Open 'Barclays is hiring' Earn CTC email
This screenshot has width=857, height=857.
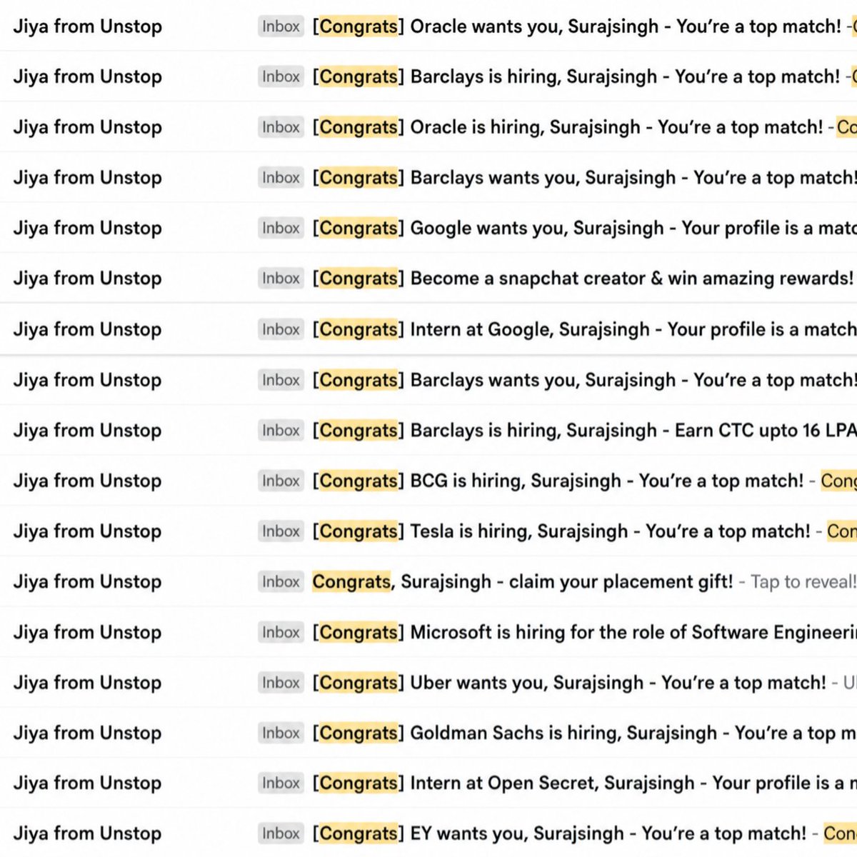[x=428, y=430]
